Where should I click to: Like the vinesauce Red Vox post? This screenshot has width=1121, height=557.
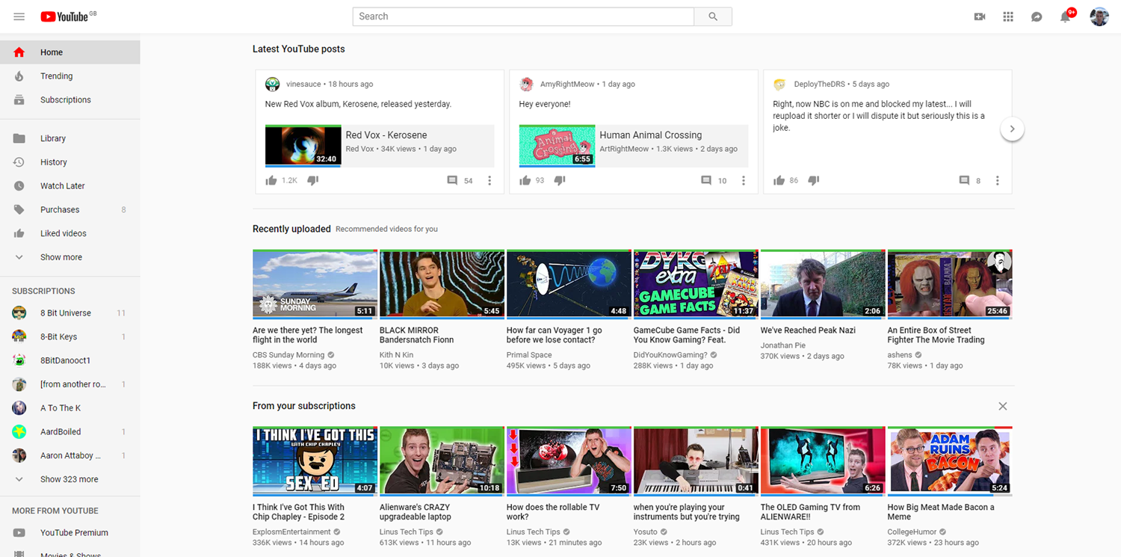(272, 179)
